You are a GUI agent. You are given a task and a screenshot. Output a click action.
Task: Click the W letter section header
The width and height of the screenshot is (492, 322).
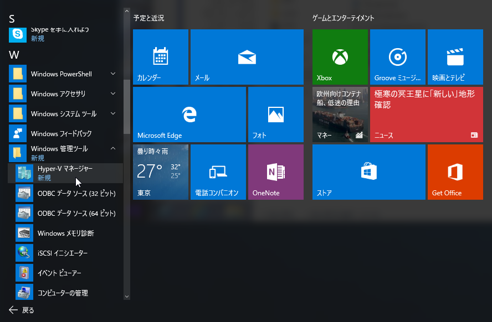coord(14,55)
